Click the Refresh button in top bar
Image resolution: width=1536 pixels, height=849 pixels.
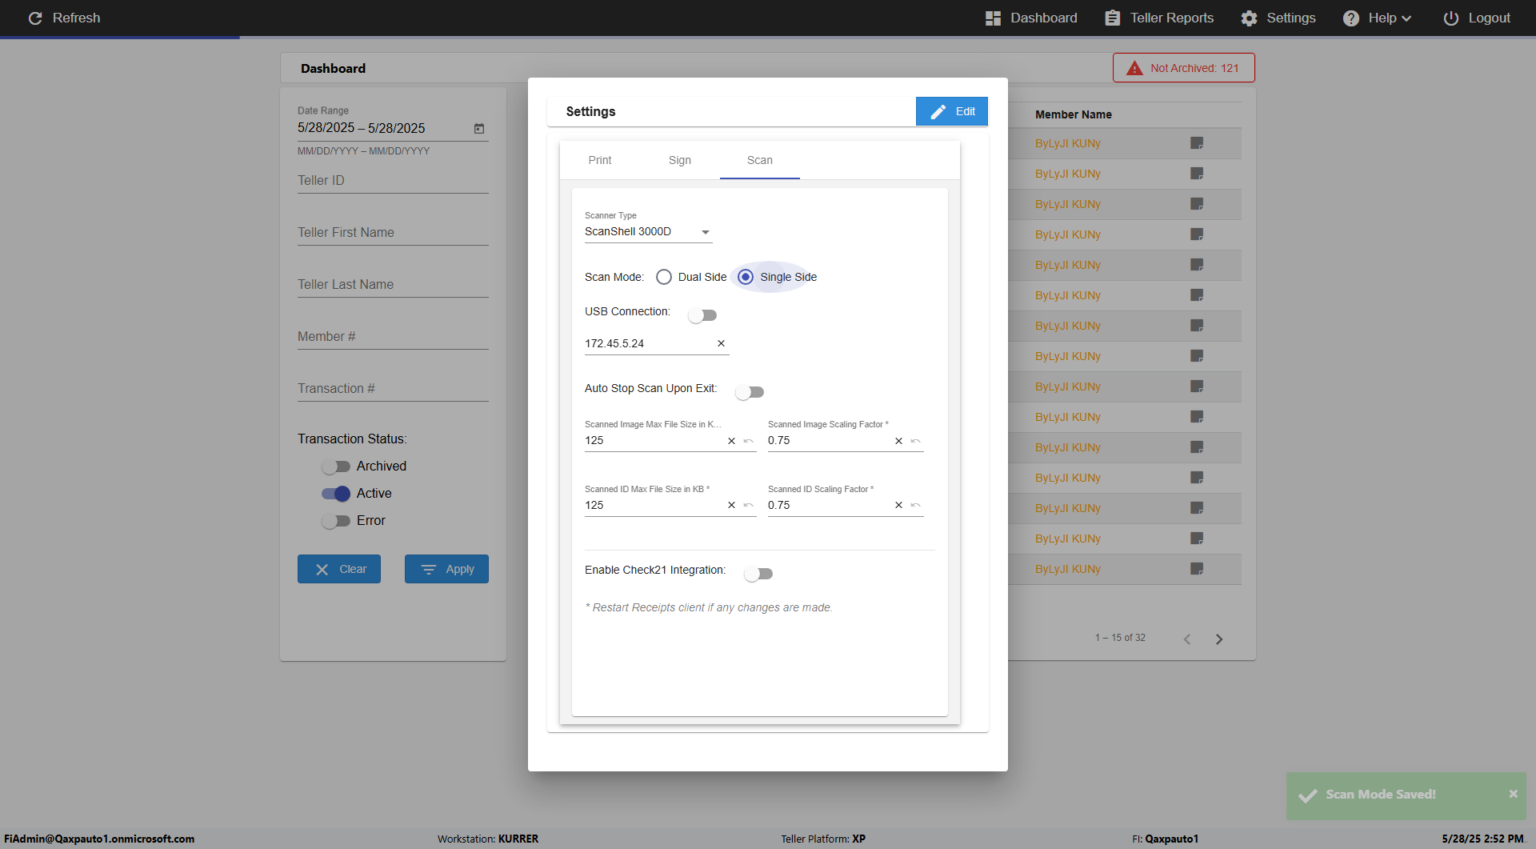pos(64,18)
